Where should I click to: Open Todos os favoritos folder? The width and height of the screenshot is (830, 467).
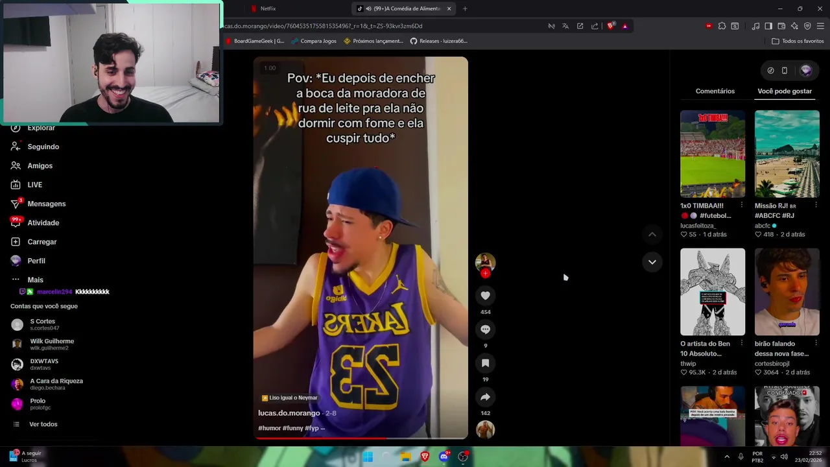coord(798,41)
